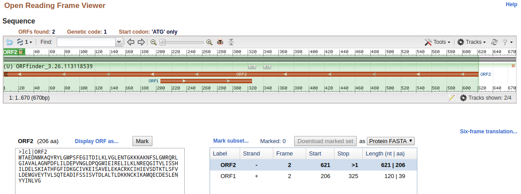Screen dimensions: 521x194
Task: Click the Genetic code: 1 text
Action: [x=87, y=32]
